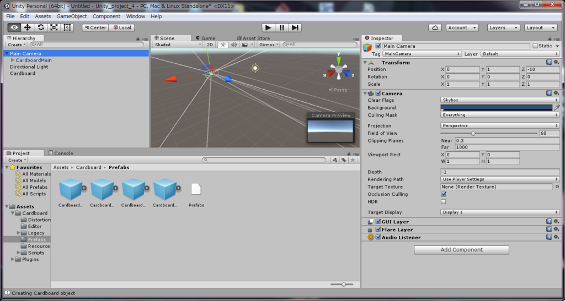Open Shaded draw mode dropdown
565x301 pixels.
pyautogui.click(x=177, y=45)
